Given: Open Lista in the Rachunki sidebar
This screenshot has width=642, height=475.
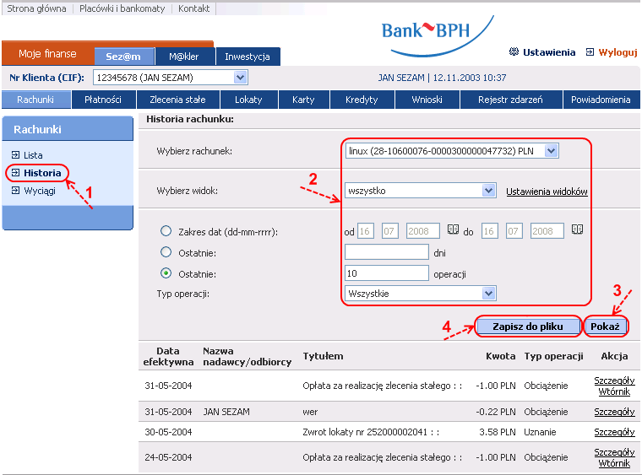Looking at the screenshot, I should point(33,155).
